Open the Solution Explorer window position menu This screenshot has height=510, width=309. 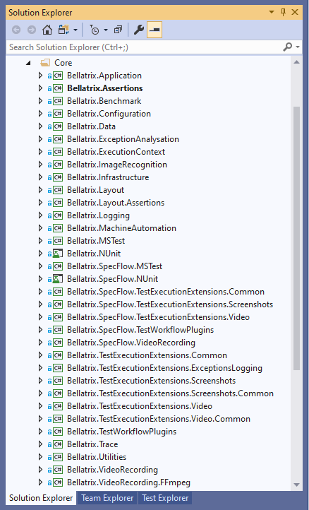pyautogui.click(x=272, y=12)
